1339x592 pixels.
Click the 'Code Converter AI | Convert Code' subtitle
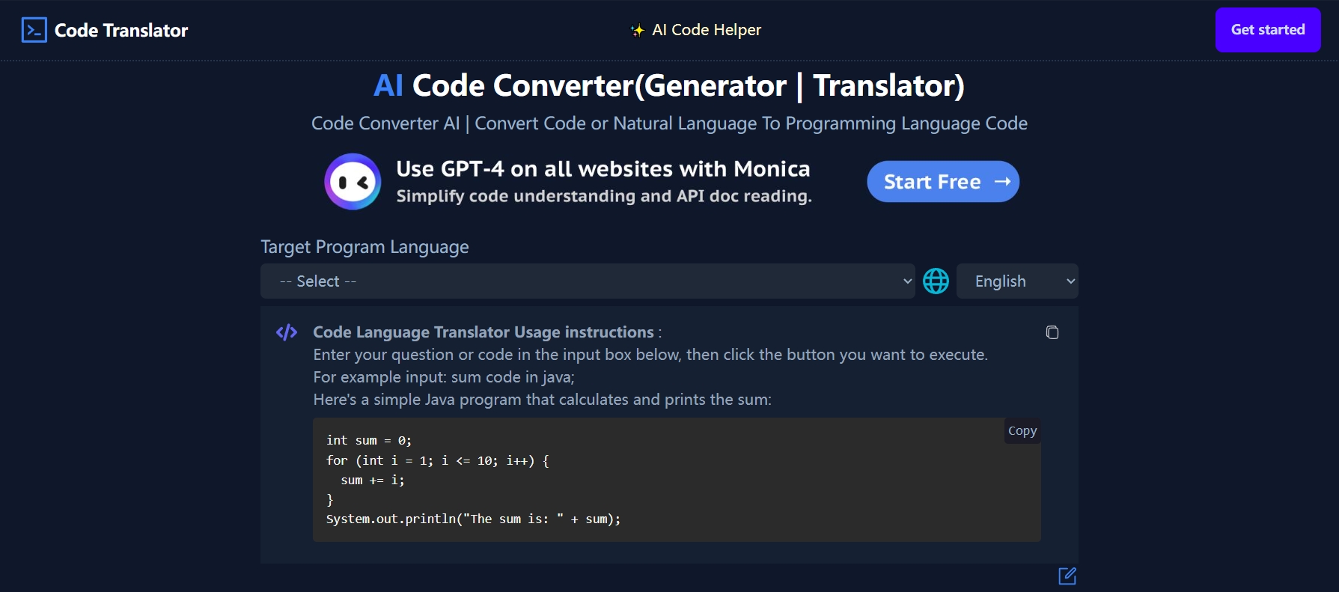point(669,123)
